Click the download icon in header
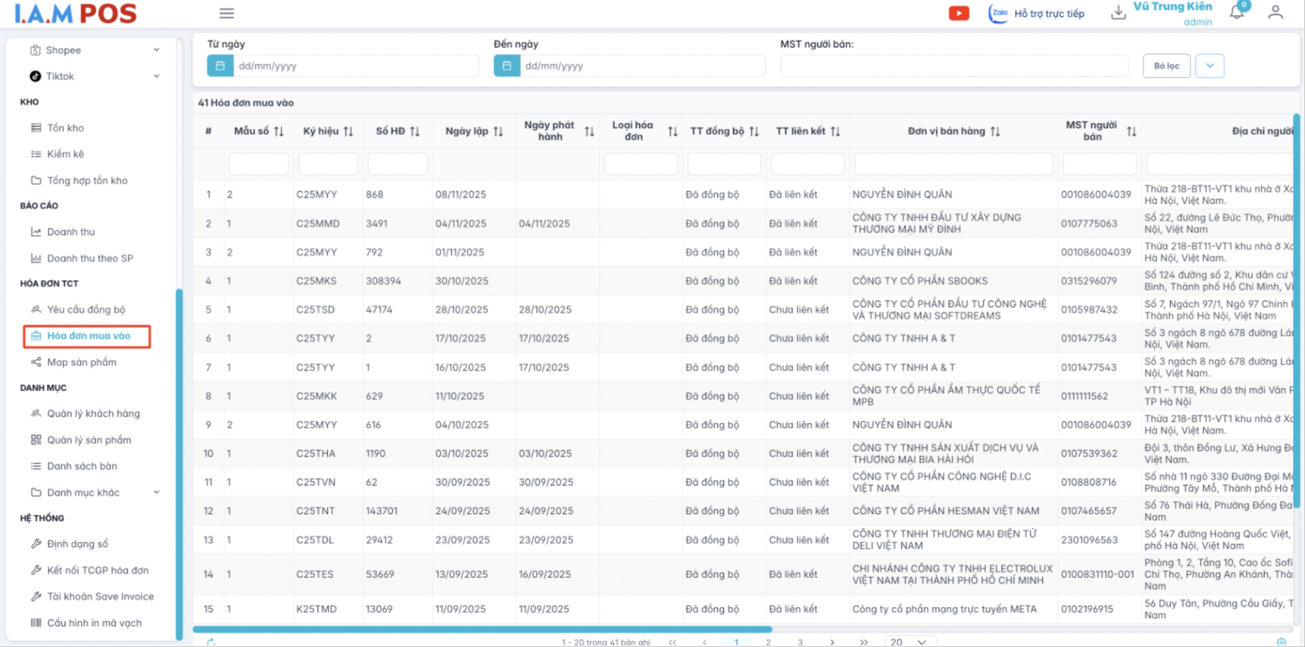 click(1118, 13)
